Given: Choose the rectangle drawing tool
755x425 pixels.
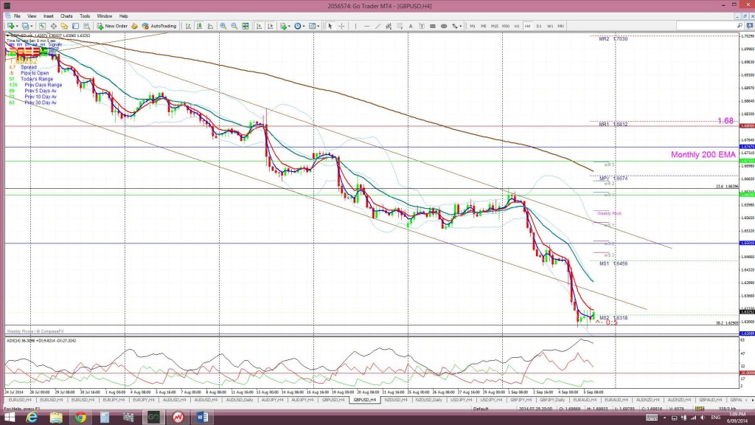Looking at the screenshot, I should [433, 26].
